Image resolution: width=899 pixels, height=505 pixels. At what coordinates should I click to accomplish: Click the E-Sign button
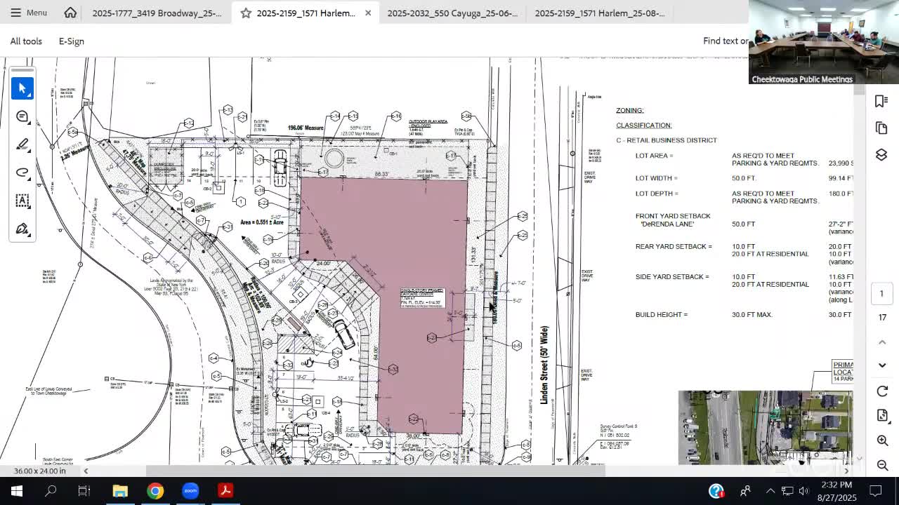click(x=72, y=41)
